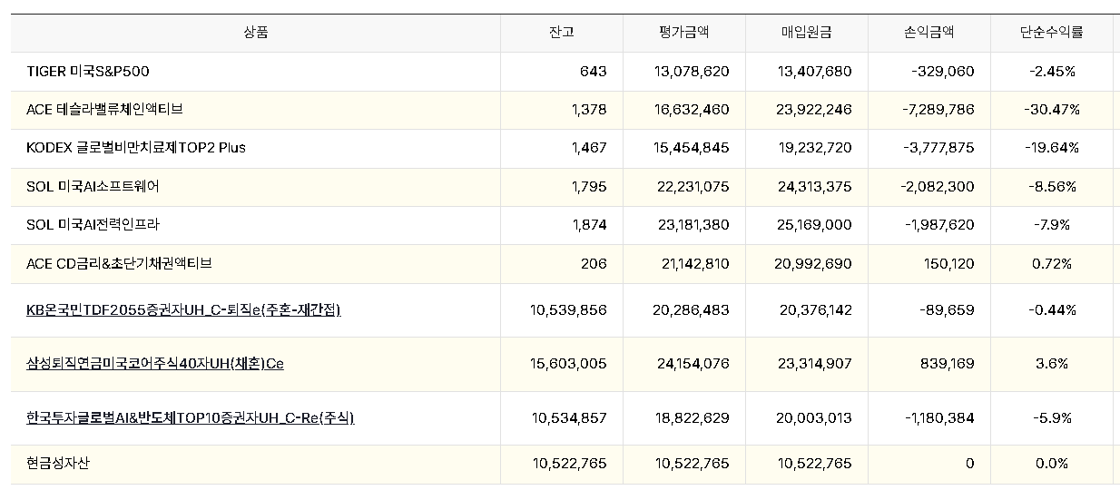This screenshot has height=490, width=1120.
Task: Open 삼성퇴직연금미국코어주식40자UH(채혼)Ce fund link
Action: (155, 363)
